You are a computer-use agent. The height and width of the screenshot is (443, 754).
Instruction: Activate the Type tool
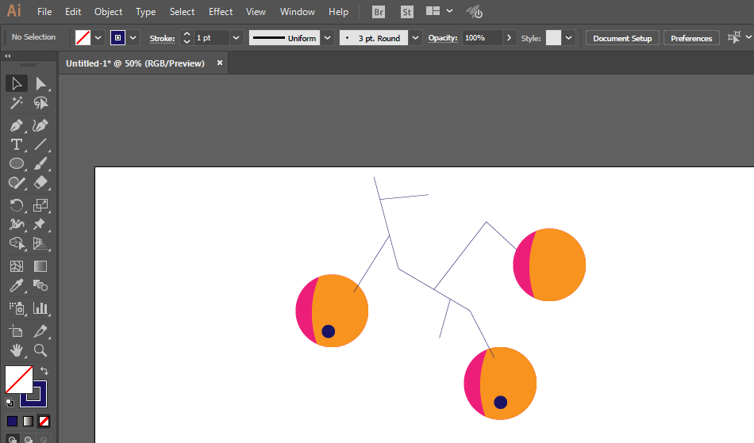pos(17,144)
